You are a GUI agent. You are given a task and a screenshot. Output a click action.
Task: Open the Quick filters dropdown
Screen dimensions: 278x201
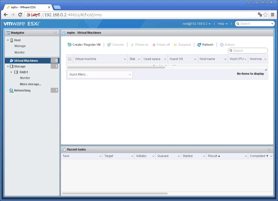click(x=100, y=74)
